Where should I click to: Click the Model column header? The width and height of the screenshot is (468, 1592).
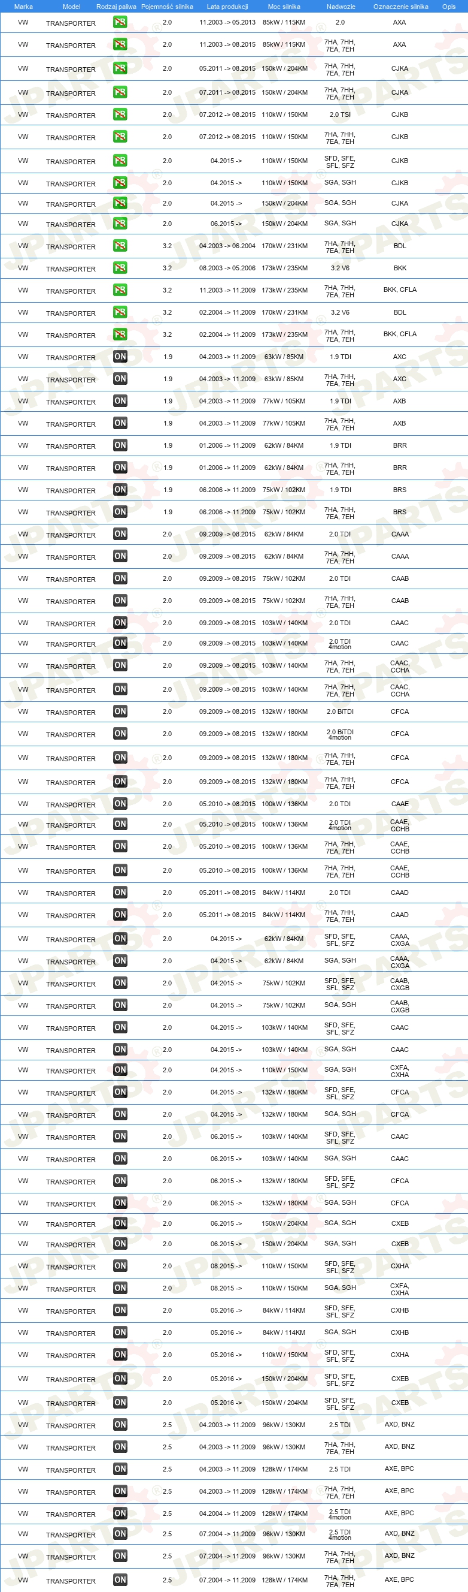click(x=72, y=7)
